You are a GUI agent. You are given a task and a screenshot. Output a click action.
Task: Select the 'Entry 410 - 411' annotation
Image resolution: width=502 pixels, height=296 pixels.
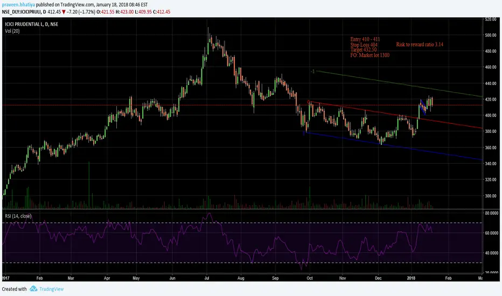[x=365, y=39]
